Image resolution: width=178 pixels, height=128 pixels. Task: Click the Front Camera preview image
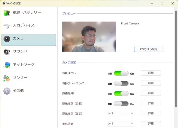pyautogui.click(x=89, y=37)
